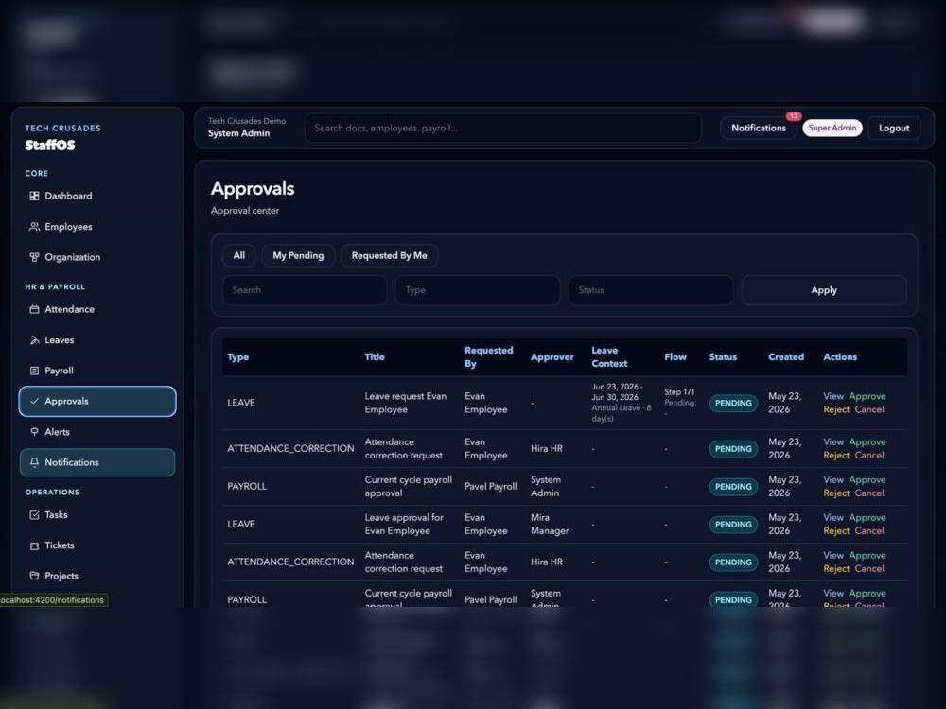Click the Super Admin badge
The height and width of the screenshot is (709, 946).
click(832, 128)
